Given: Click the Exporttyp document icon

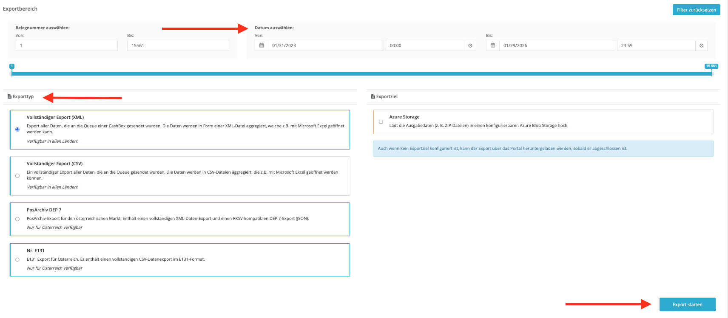Looking at the screenshot, I should pos(9,97).
